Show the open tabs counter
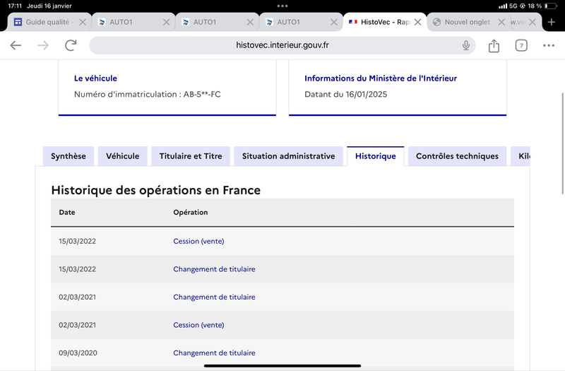Image resolution: width=565 pixels, height=371 pixels. coord(521,45)
